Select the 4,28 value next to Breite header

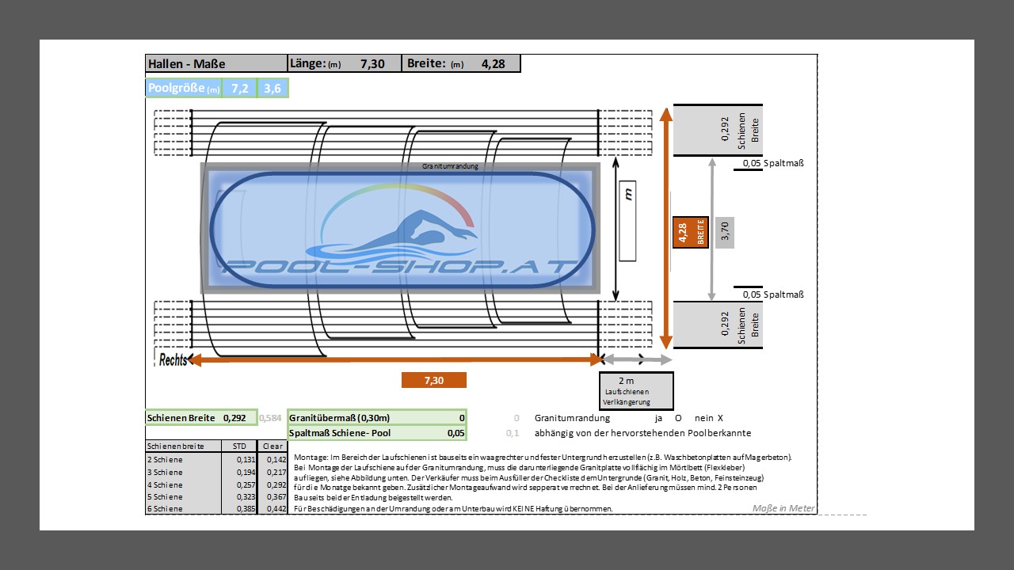pyautogui.click(x=494, y=63)
